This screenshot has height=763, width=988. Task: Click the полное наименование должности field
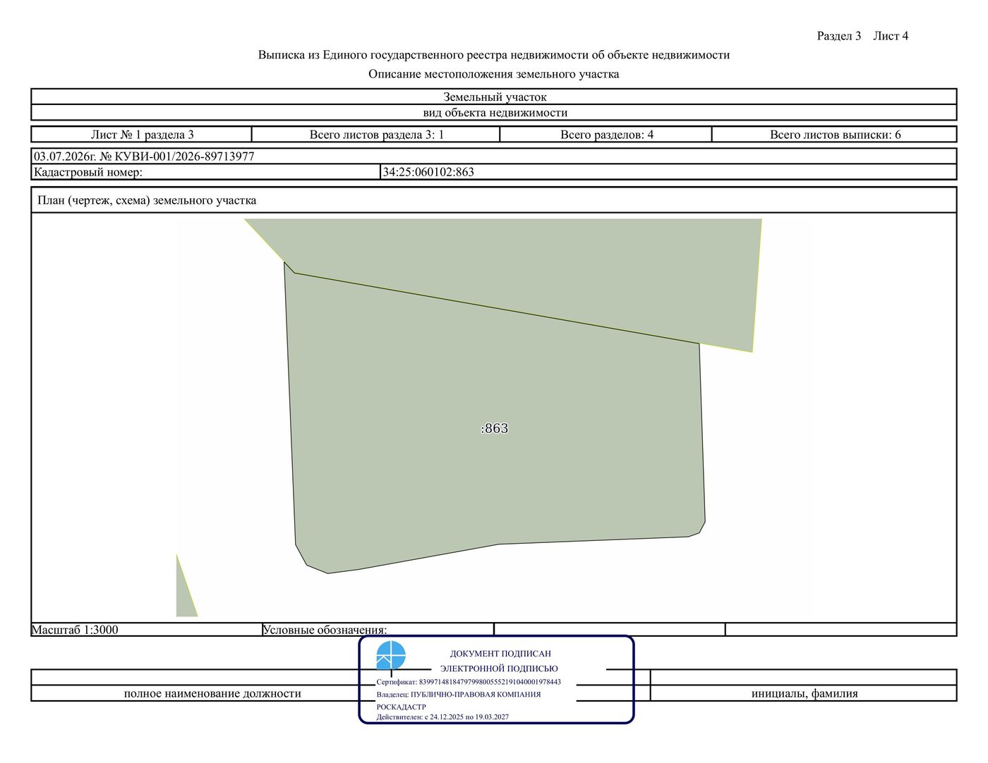212,693
